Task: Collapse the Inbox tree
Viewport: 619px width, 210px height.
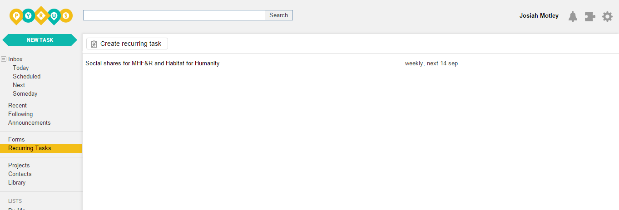Action: tap(4, 59)
